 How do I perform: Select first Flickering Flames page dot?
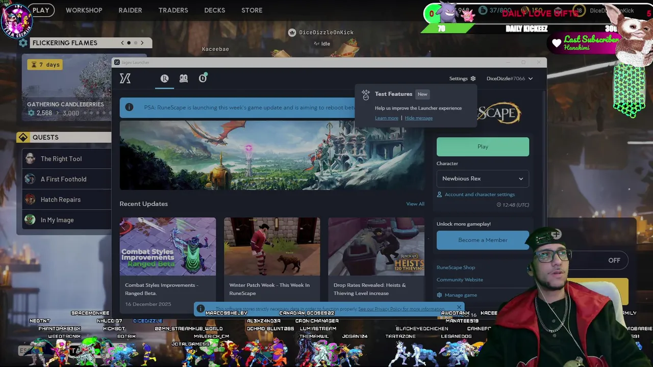[x=129, y=43]
